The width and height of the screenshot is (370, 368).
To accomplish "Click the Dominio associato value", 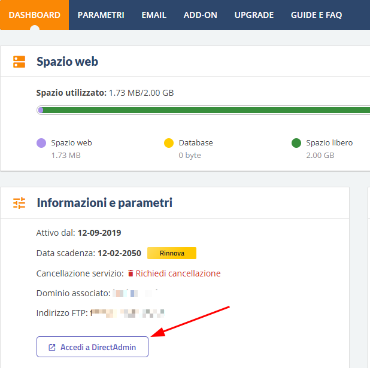I will [x=135, y=293].
